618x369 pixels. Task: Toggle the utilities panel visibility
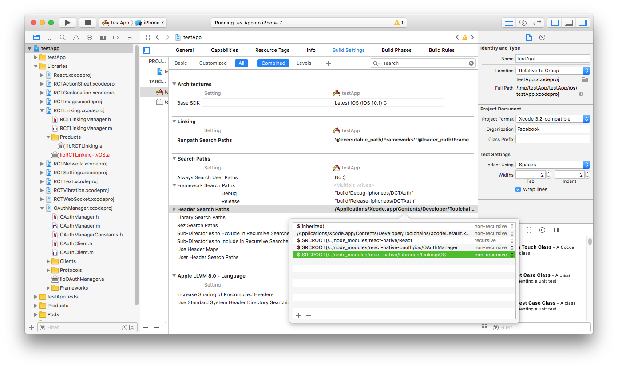point(582,22)
